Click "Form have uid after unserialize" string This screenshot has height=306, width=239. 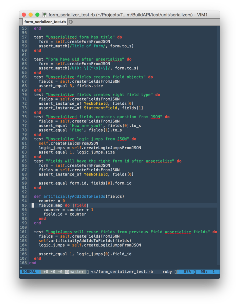[85, 59]
